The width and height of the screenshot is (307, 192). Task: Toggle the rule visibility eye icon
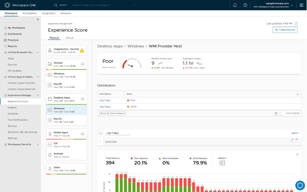click(x=296, y=139)
